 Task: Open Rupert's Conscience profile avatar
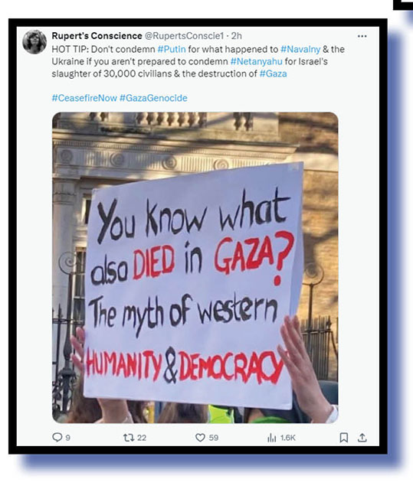pyautogui.click(x=34, y=42)
